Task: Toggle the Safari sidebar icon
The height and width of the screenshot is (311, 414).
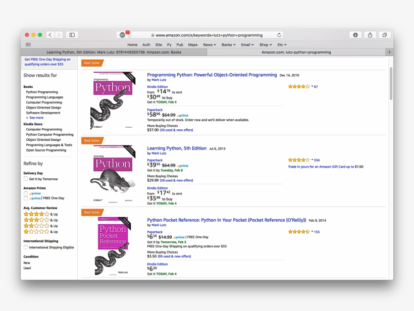Action: tap(72, 35)
